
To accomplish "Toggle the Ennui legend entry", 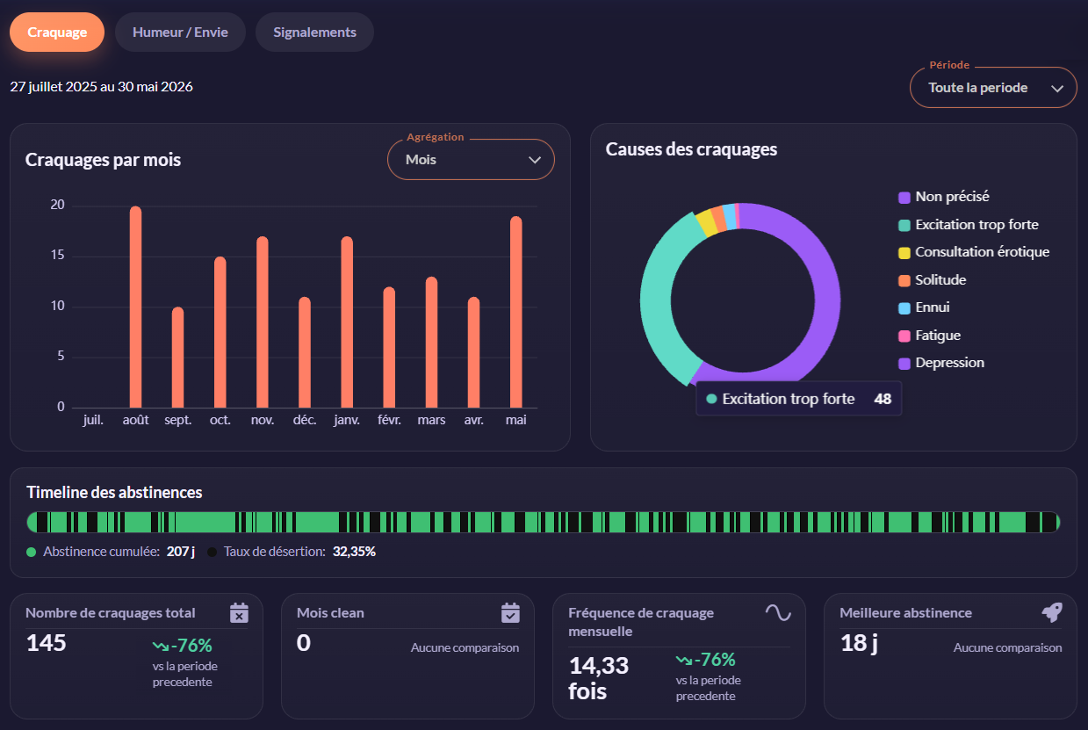I will [924, 307].
